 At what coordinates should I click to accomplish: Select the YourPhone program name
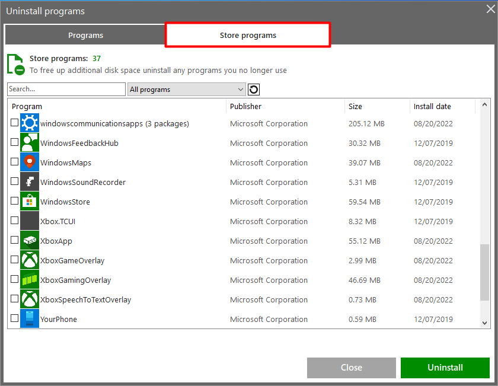(59, 319)
